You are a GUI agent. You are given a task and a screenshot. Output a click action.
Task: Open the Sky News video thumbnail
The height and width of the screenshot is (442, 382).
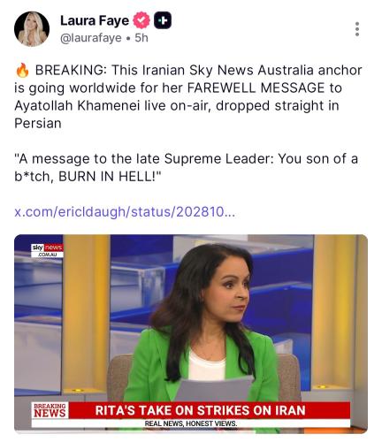pos(191,333)
